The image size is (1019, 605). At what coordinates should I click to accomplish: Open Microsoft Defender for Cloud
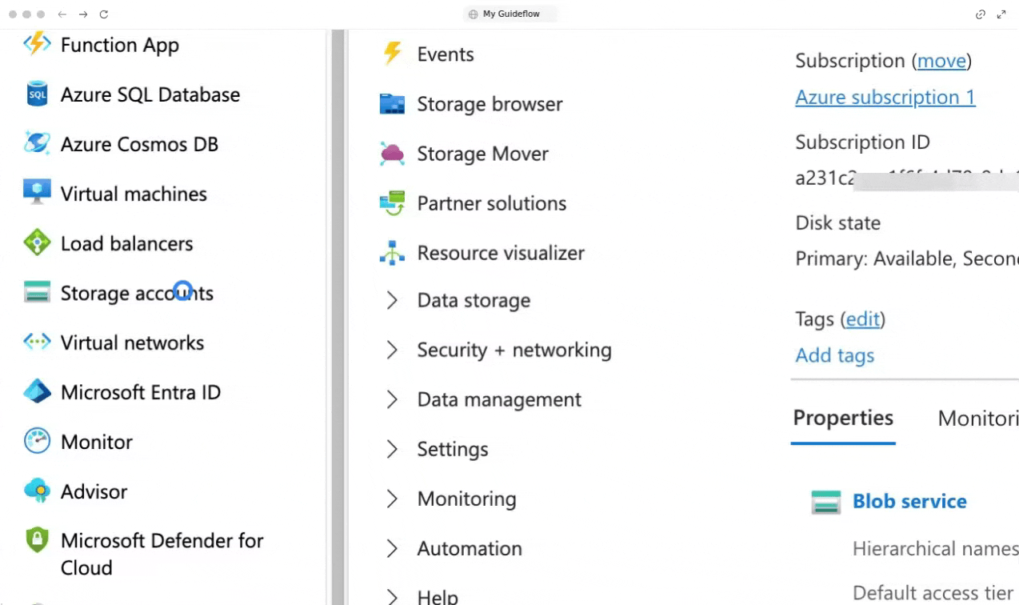pos(162,554)
